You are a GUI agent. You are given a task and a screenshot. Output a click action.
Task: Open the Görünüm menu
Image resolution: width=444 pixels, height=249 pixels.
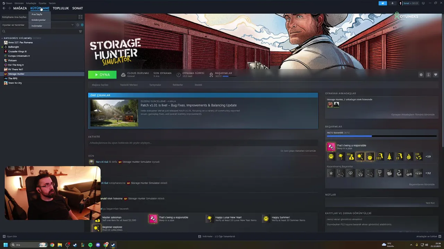pyautogui.click(x=19, y=3)
